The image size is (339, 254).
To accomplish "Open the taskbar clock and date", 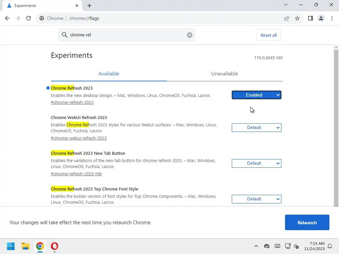I will click(315, 246).
